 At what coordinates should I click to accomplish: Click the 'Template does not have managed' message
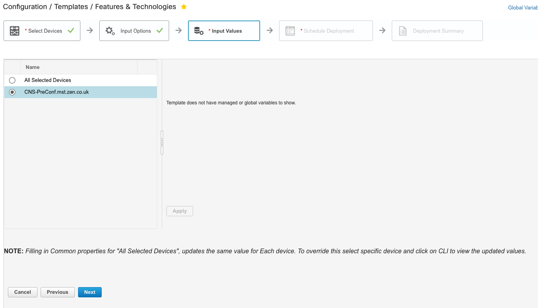231,103
